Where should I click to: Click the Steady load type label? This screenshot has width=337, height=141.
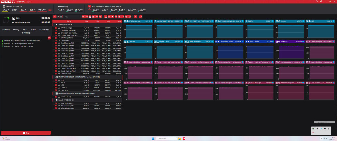pos(16,30)
